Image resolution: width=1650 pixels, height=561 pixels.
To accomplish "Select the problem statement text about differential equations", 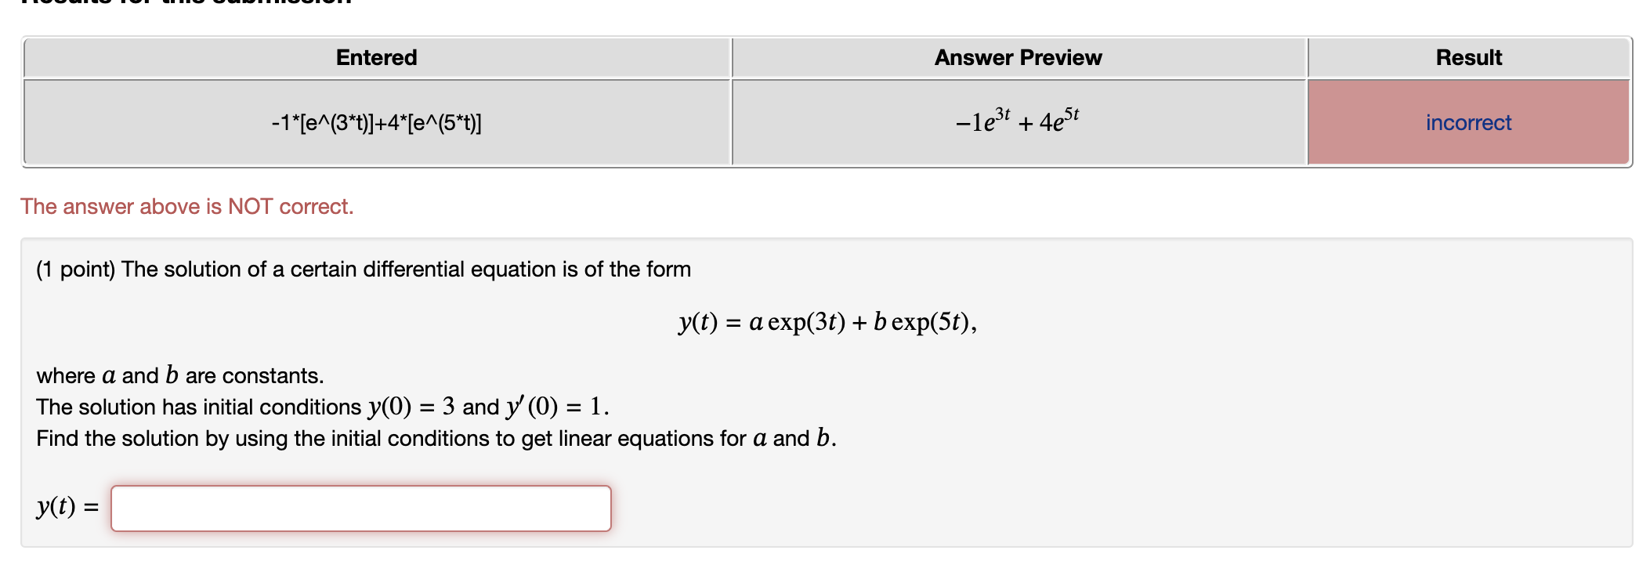I will 363,269.
